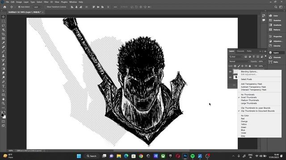
Task: Select the Eraser tool
Action: pos(3,64)
